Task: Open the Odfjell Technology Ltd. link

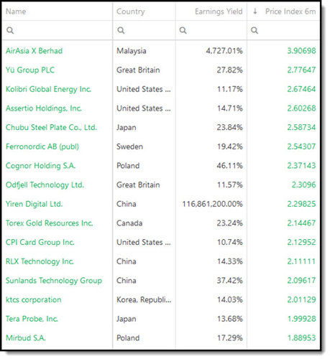Action: point(45,185)
